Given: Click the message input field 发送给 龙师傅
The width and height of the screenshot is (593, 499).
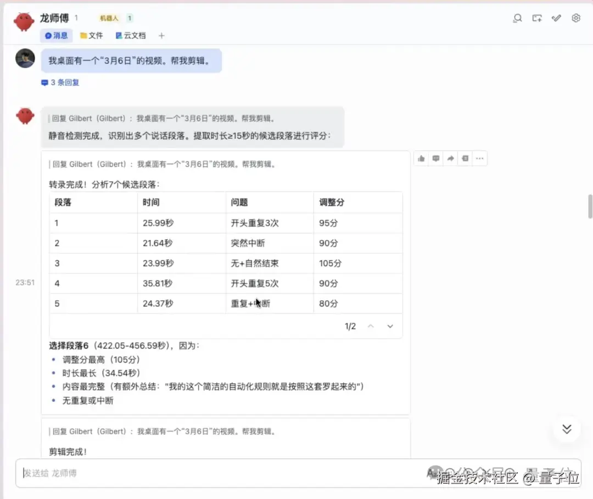Looking at the screenshot, I should [x=298, y=473].
